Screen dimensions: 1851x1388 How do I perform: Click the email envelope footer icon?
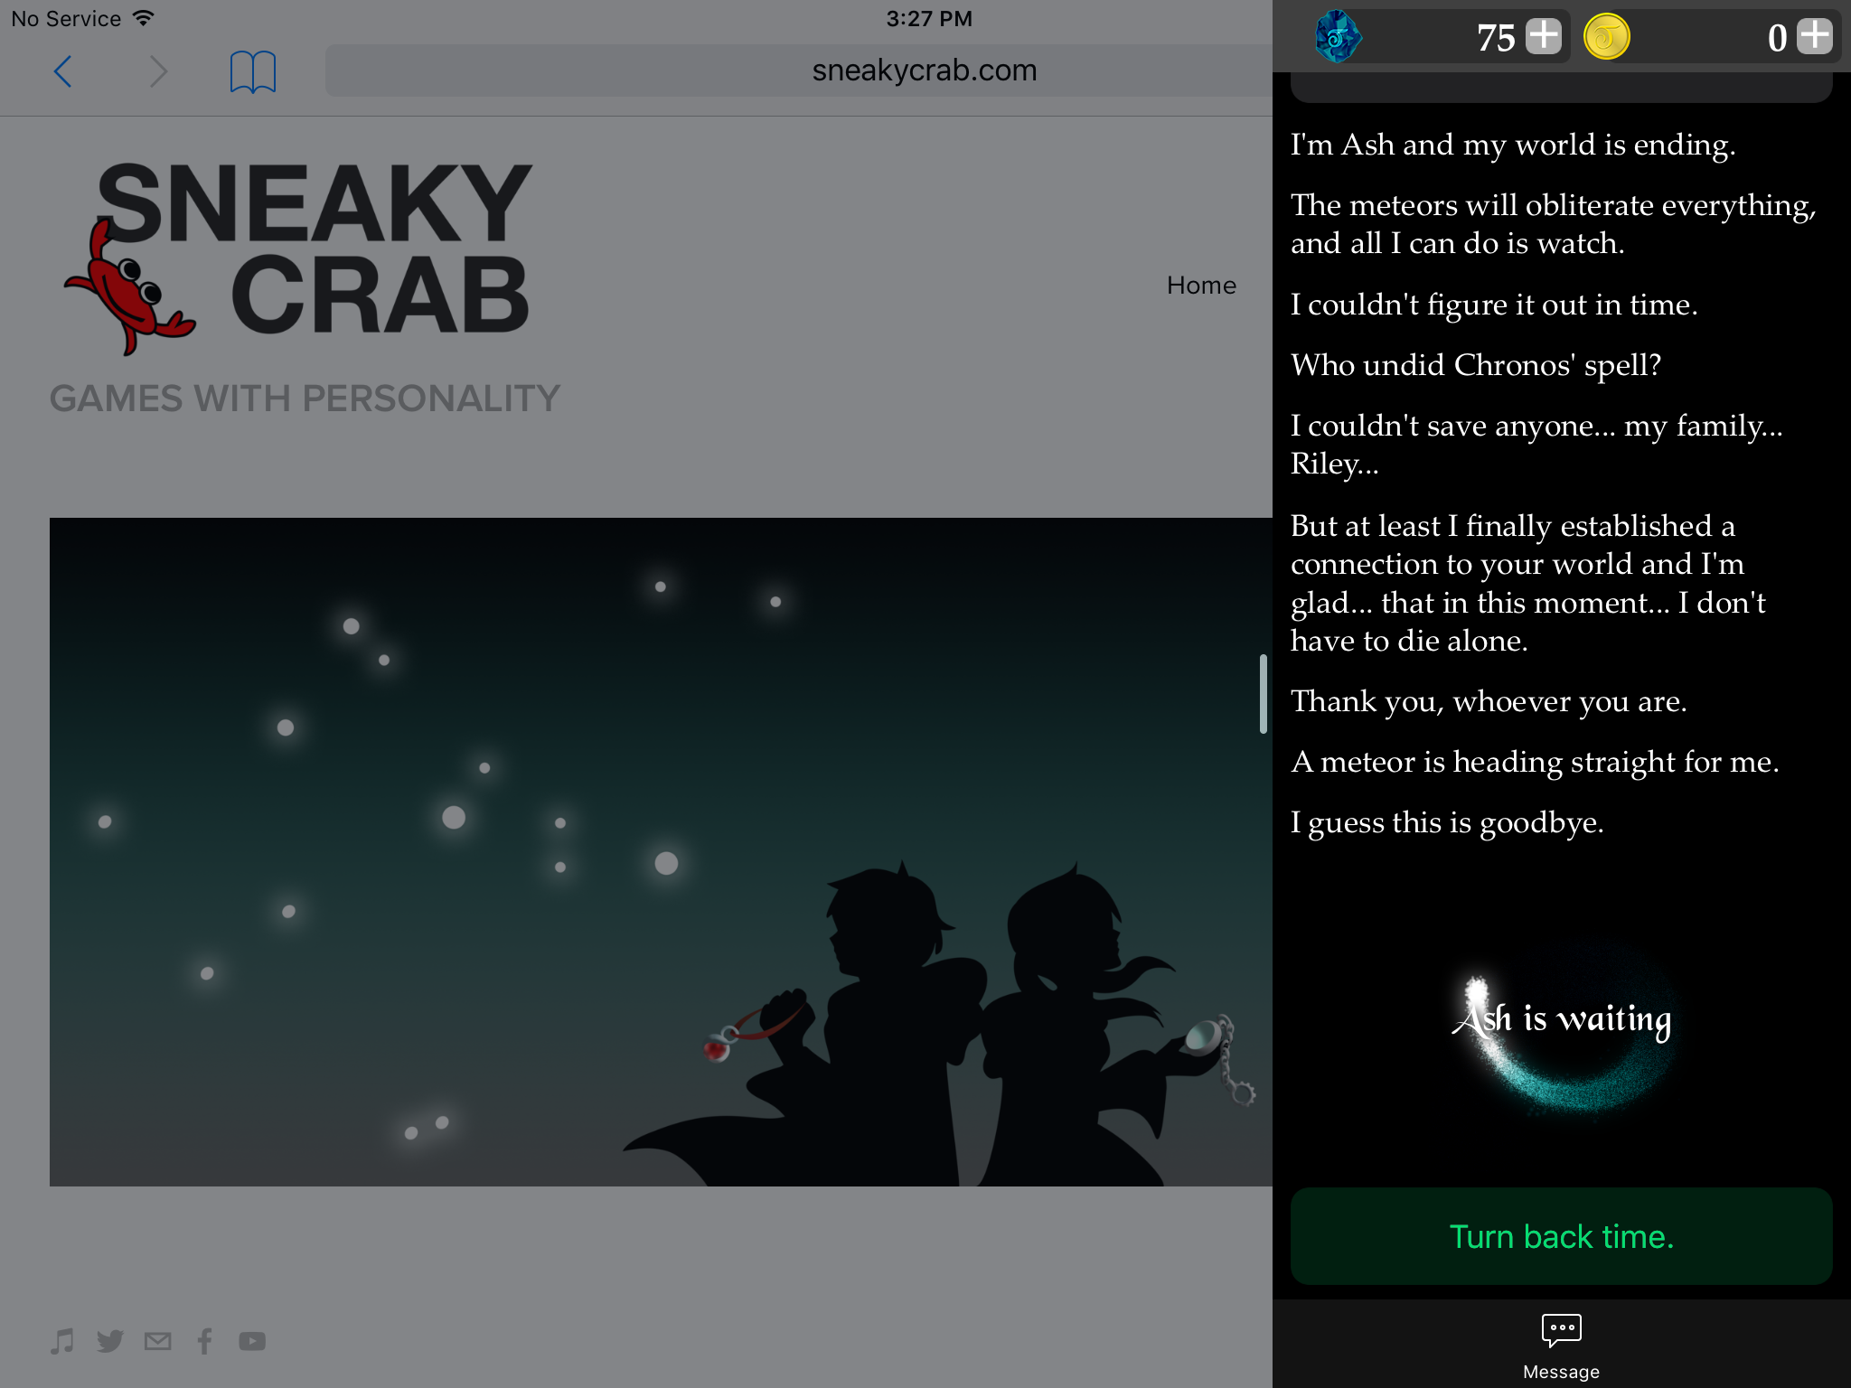158,1341
